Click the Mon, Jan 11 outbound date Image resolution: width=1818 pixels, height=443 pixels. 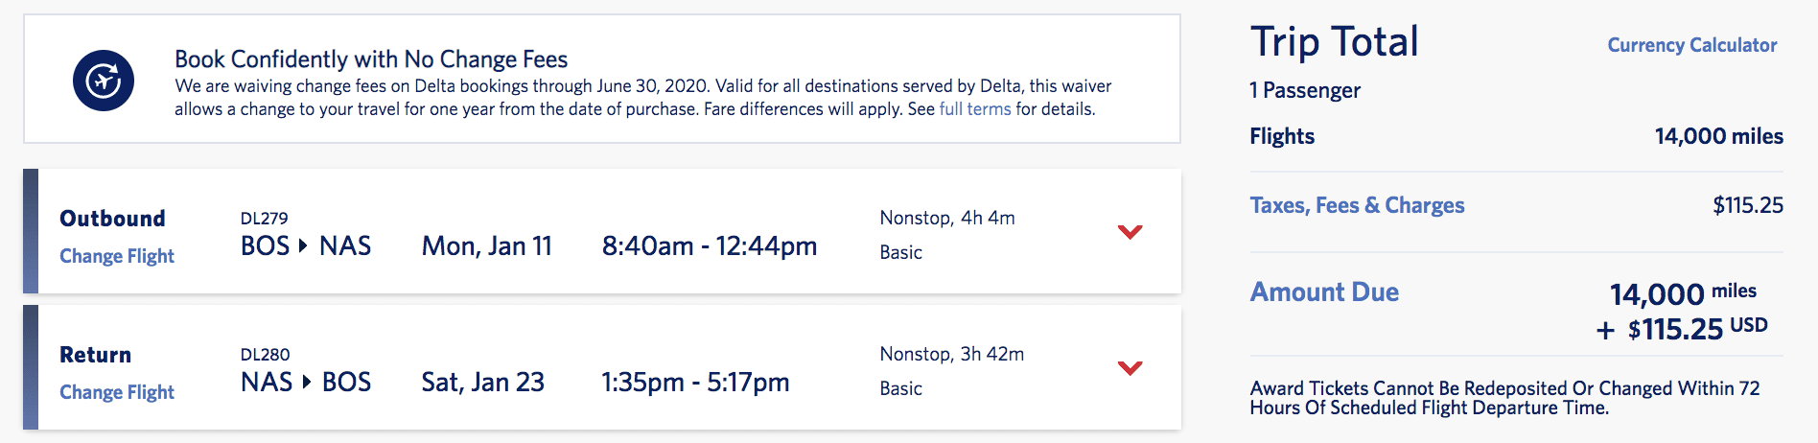487,246
